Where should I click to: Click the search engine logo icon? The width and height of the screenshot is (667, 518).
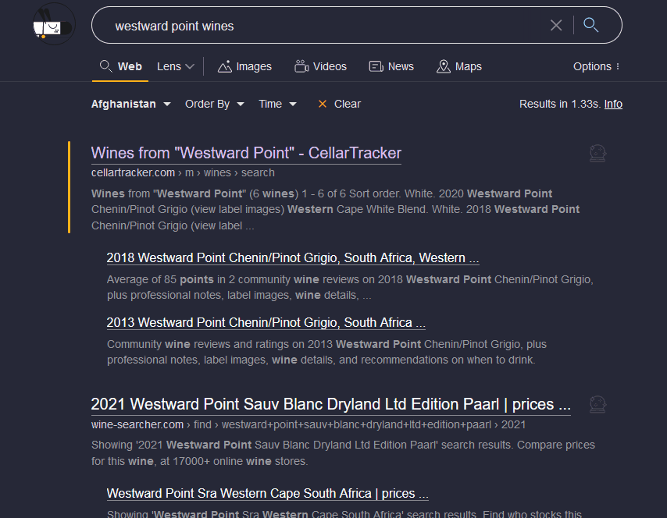53,25
